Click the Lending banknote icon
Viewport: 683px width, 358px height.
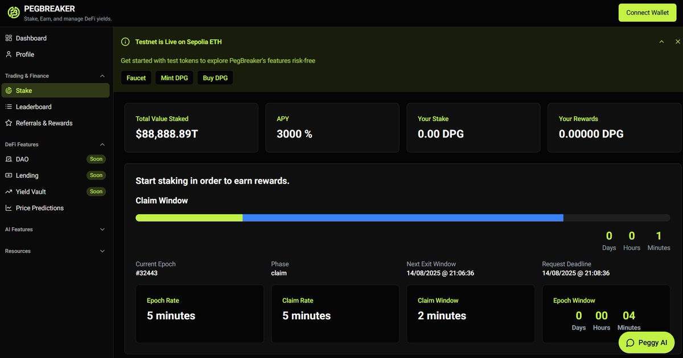pyautogui.click(x=9, y=176)
